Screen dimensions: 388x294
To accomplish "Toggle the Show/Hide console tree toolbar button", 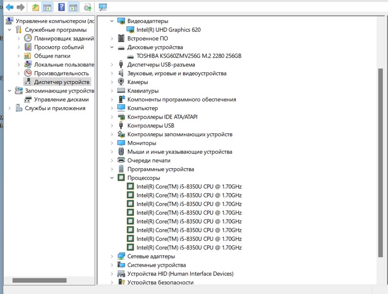I will pos(47,7).
